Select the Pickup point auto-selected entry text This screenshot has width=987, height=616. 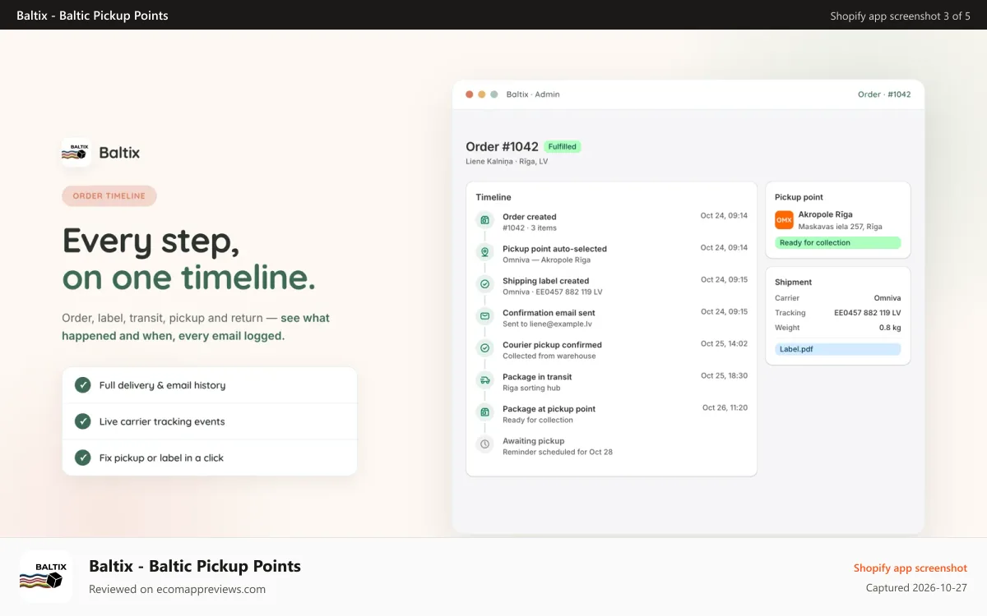pyautogui.click(x=554, y=254)
